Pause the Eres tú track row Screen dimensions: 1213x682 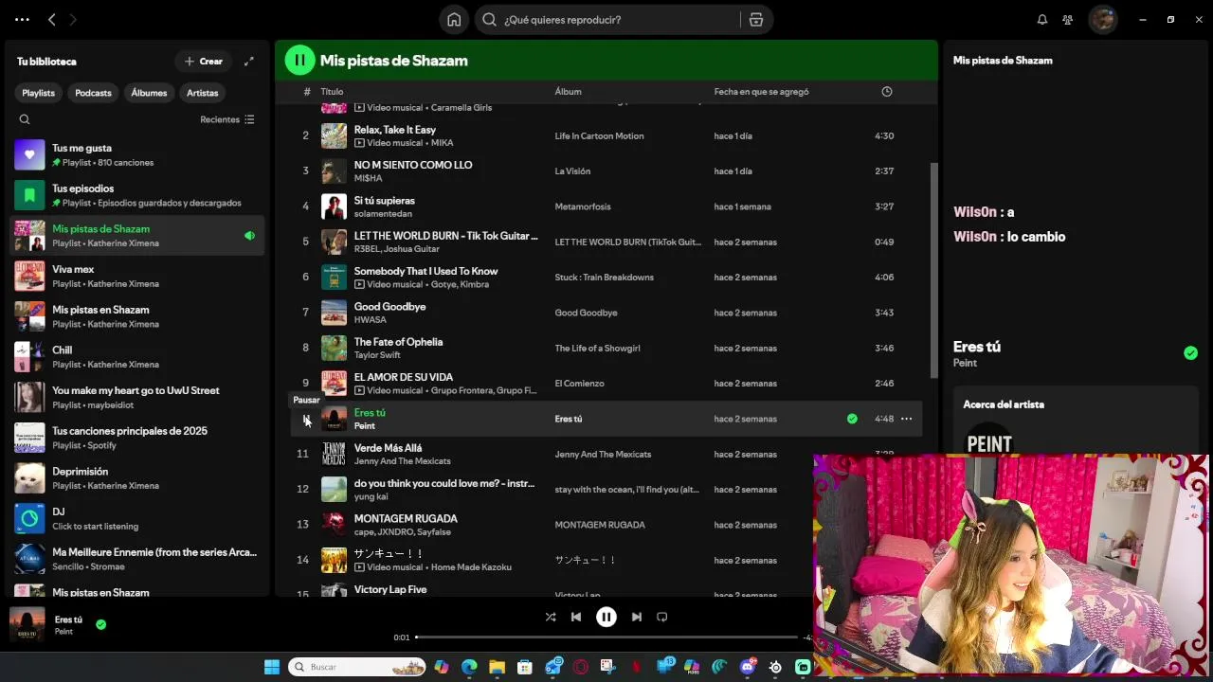306,419
